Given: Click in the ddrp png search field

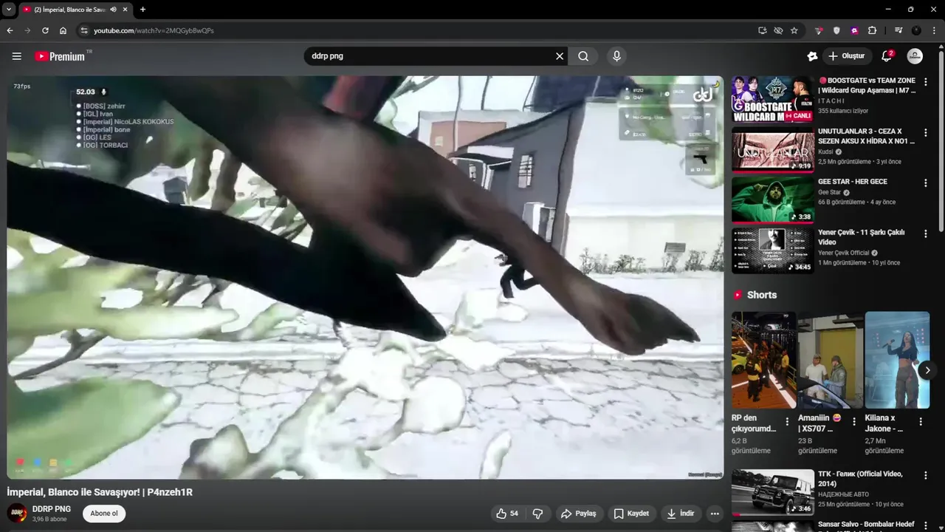Looking at the screenshot, I should pos(428,56).
